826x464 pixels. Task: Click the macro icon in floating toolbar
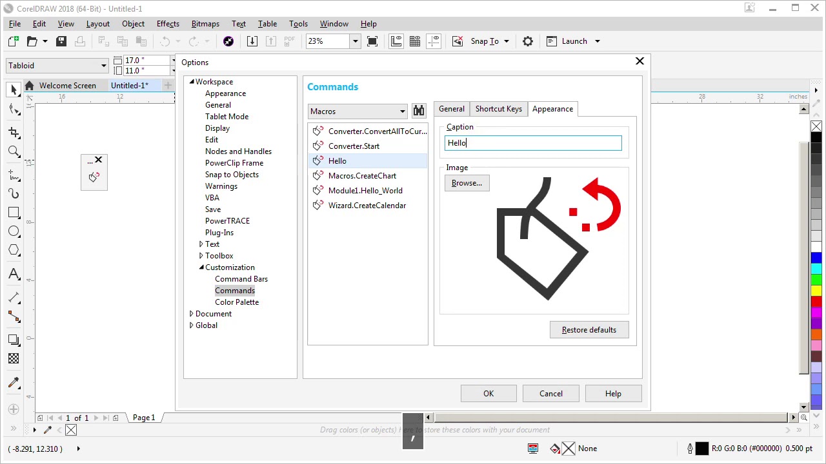tap(94, 177)
